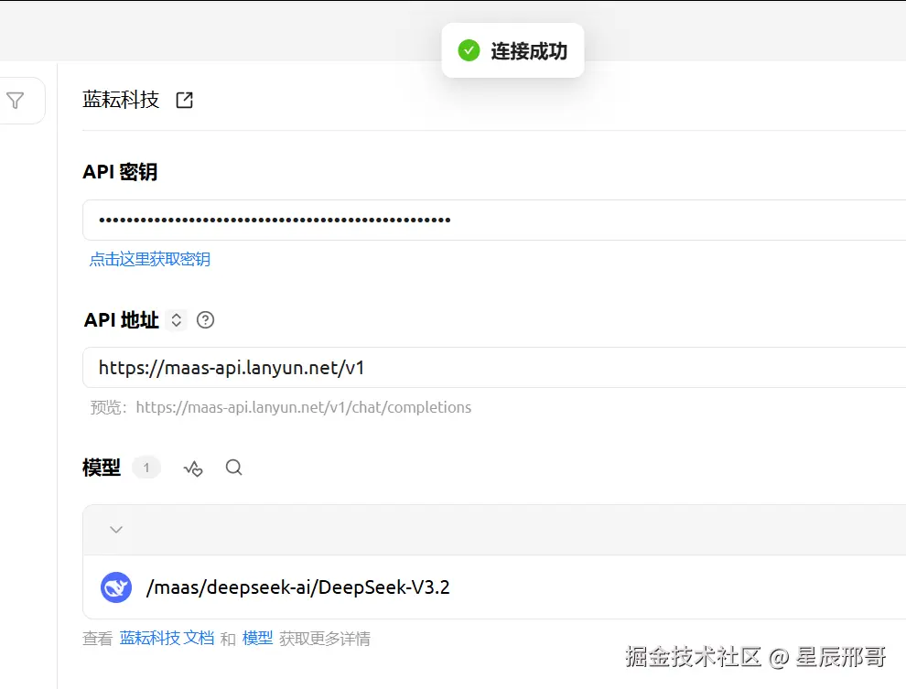Click the preview URL chat/completions text
This screenshot has width=906, height=689.
pyautogui.click(x=304, y=408)
